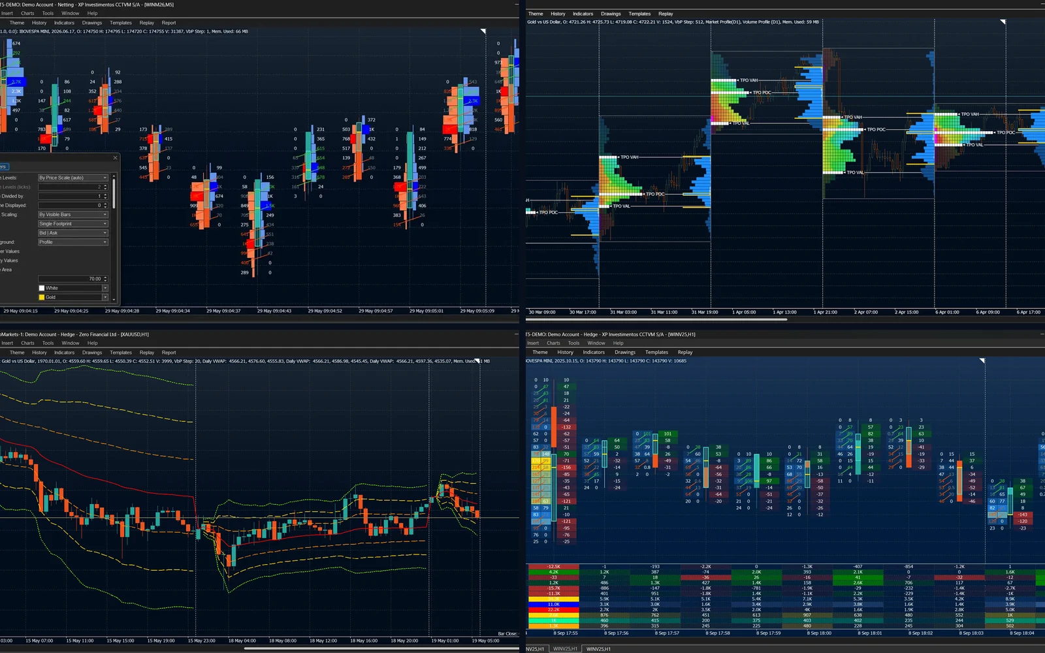
Task: Click Drawings in Gold market profile window
Action: click(611, 14)
